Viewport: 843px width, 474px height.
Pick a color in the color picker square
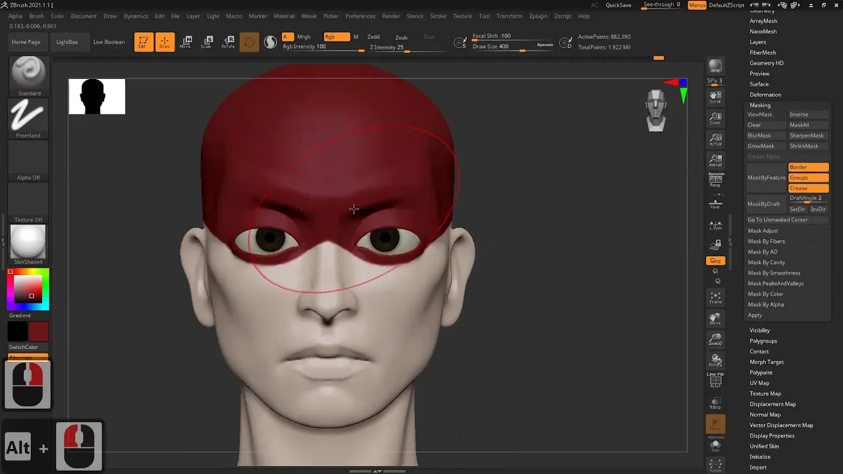(28, 289)
